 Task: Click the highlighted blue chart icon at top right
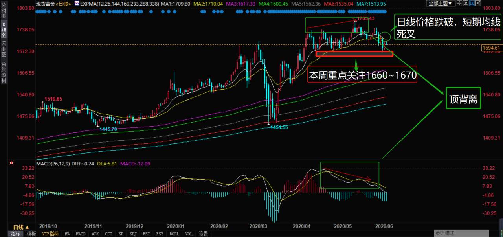point(472,3)
